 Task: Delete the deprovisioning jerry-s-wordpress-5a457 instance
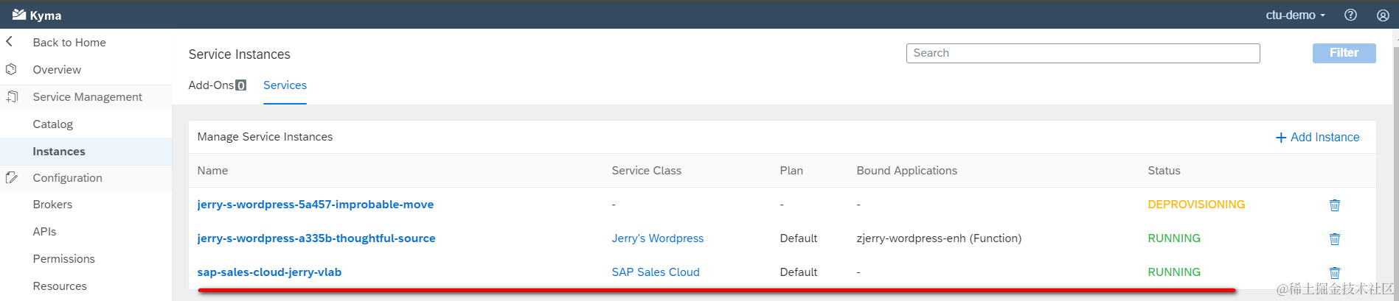click(1334, 205)
